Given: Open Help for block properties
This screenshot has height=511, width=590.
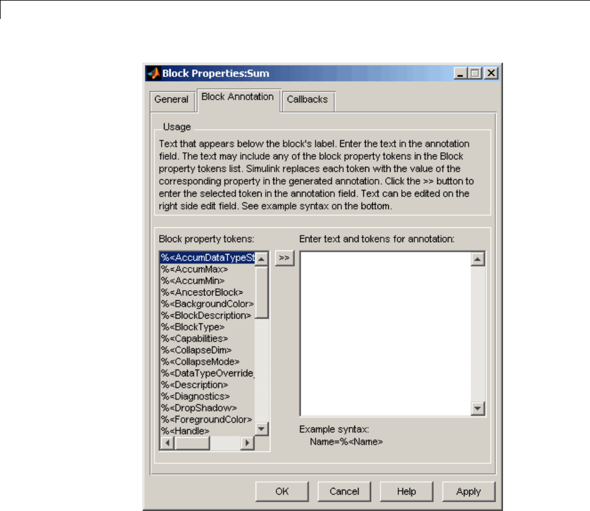Looking at the screenshot, I should tap(407, 491).
